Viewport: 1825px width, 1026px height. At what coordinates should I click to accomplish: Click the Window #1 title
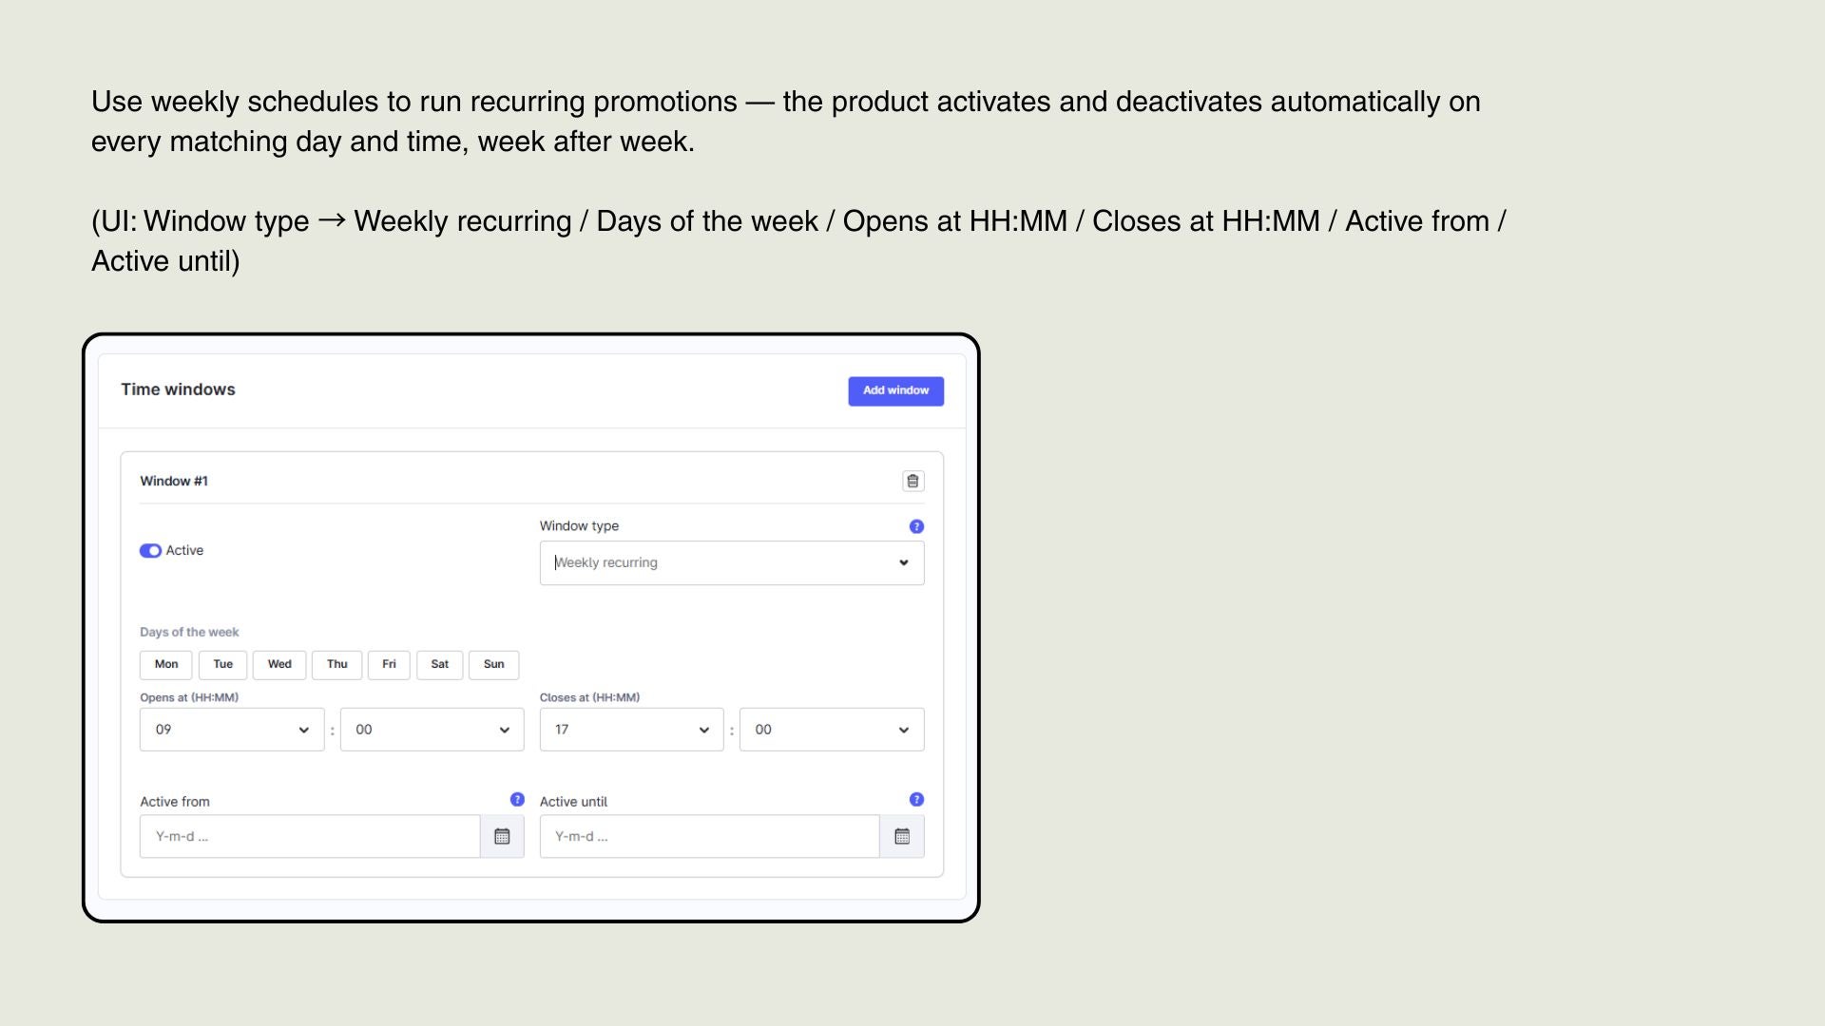pos(174,482)
